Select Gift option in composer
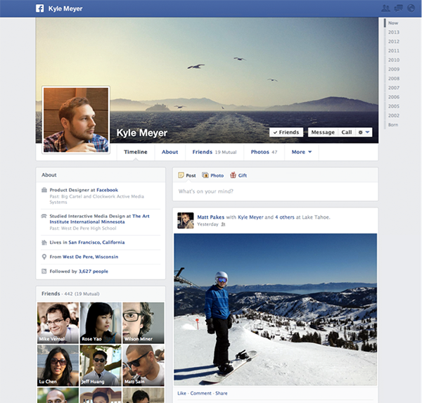The image size is (422, 403). [x=238, y=175]
